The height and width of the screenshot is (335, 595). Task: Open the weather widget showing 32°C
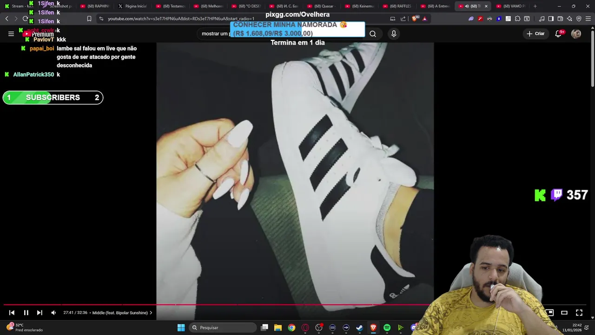point(25,328)
